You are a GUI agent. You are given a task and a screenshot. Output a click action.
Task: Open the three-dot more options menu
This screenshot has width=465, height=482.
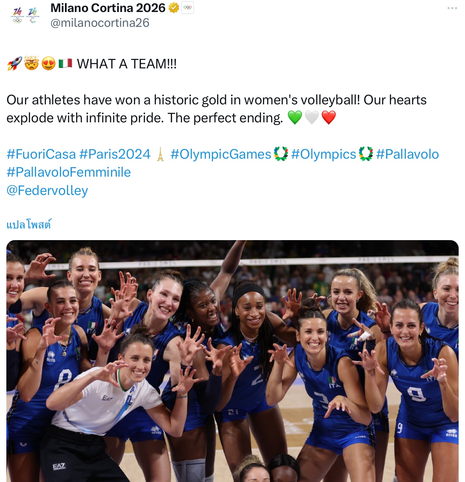pyautogui.click(x=452, y=8)
